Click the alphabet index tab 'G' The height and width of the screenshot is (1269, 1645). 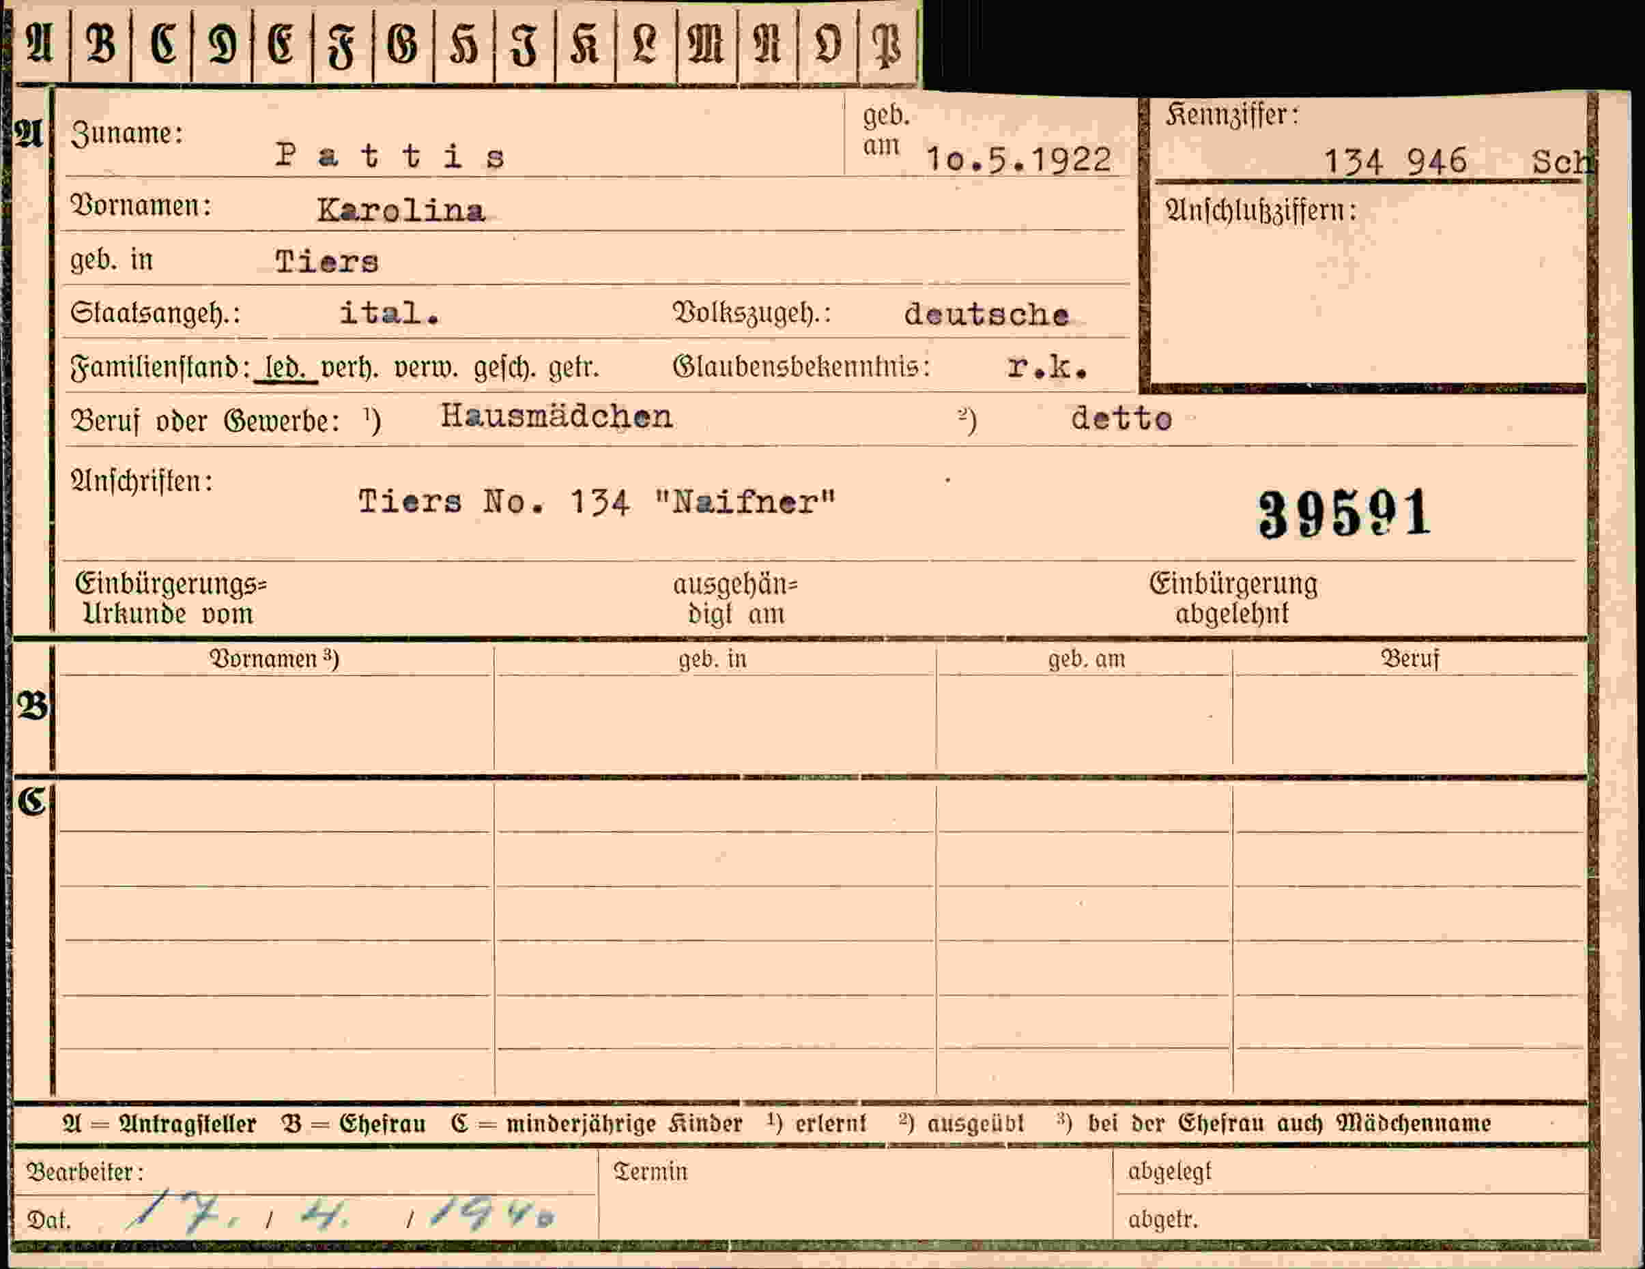(403, 43)
